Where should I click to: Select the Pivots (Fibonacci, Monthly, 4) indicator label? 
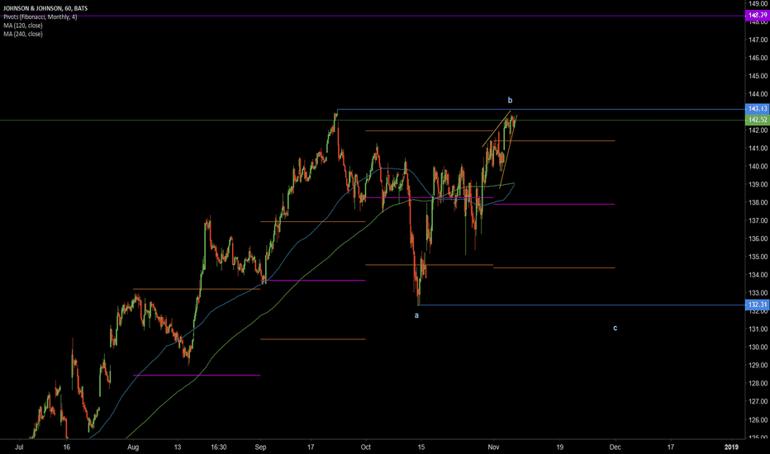[40, 17]
